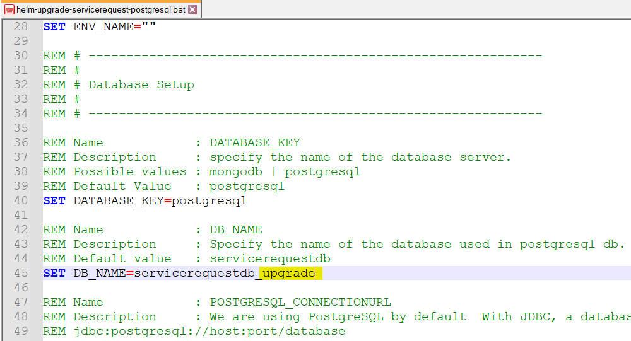
Task: Click the "Database Setup" comment text
Action: tap(141, 84)
